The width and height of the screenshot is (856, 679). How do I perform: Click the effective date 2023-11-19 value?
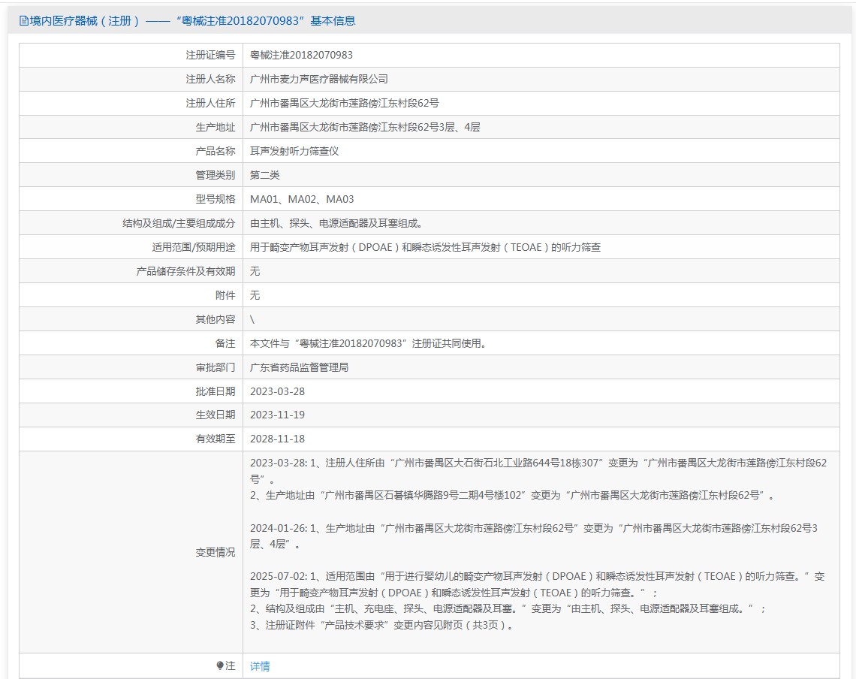click(277, 415)
